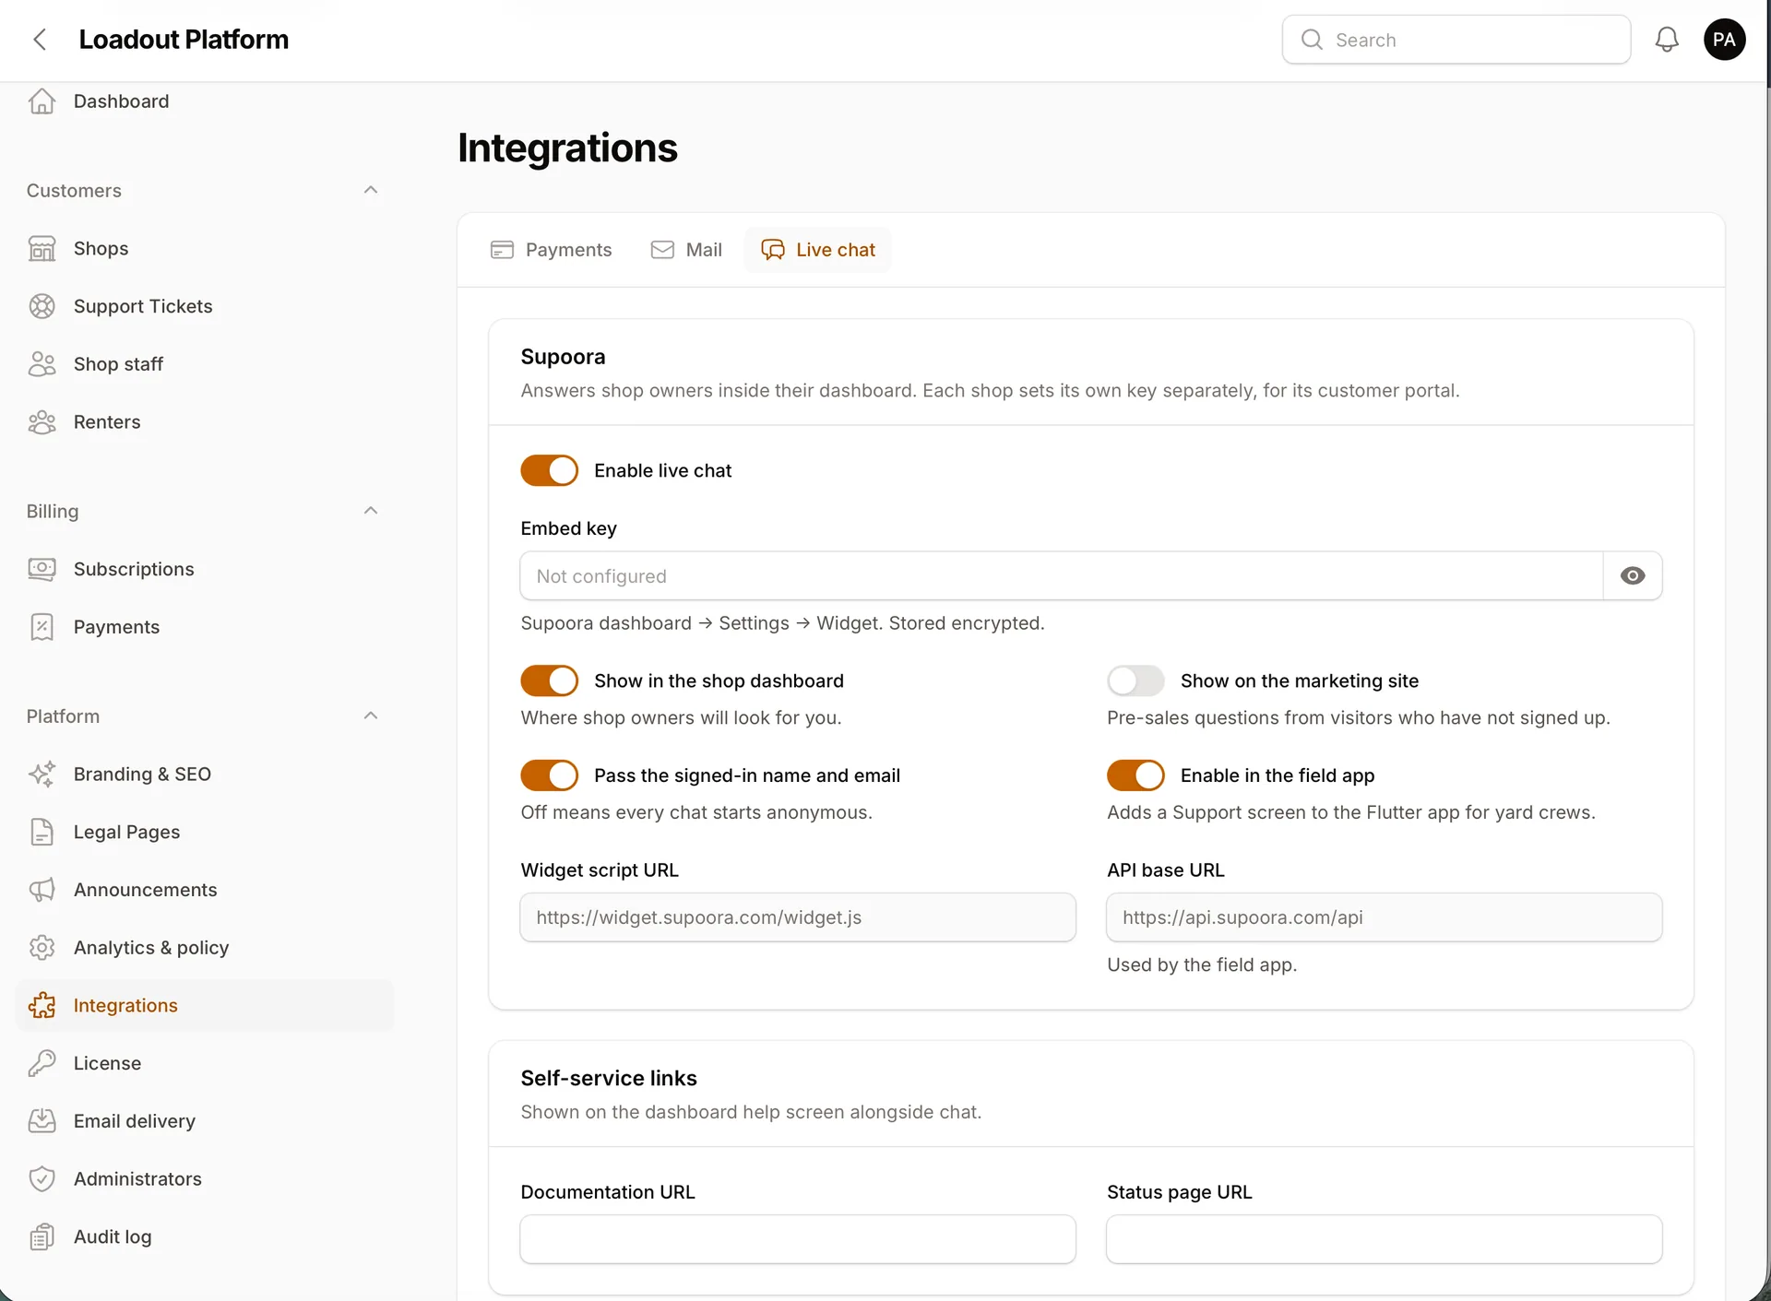Click the Payments receipt icon in the sidebar
The height and width of the screenshot is (1301, 1771).
[x=42, y=627]
